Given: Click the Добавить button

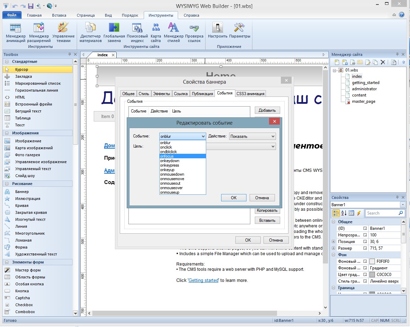Looking at the screenshot, I should [x=267, y=110].
